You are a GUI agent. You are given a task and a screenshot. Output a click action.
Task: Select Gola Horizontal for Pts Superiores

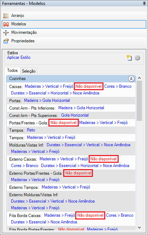75,115
